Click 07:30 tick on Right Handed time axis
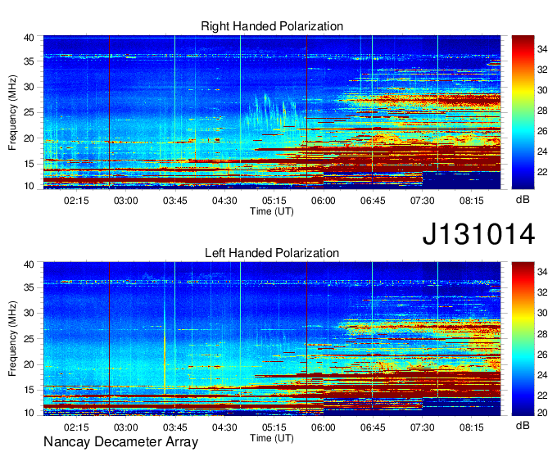The height and width of the screenshot is (452, 557). point(423,201)
